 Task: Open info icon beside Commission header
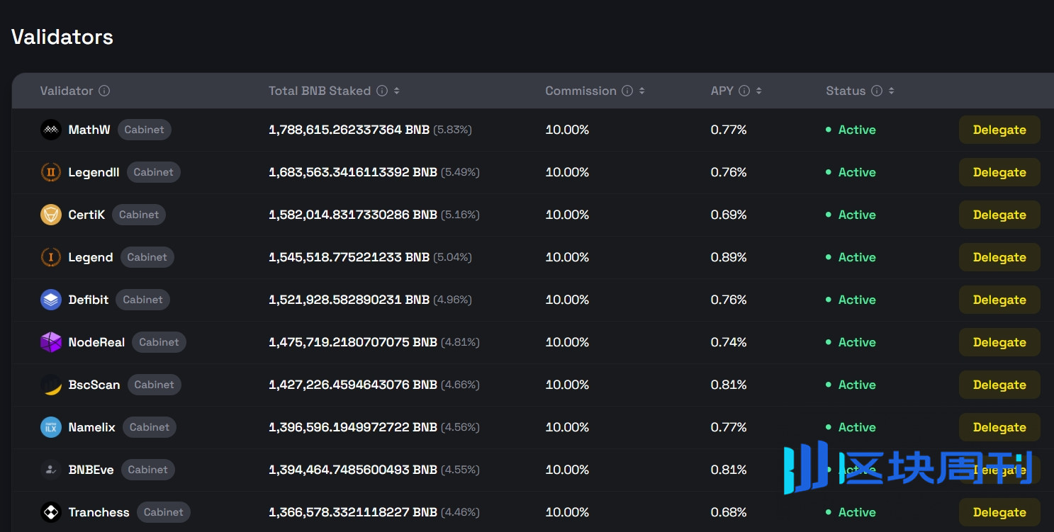tap(627, 91)
